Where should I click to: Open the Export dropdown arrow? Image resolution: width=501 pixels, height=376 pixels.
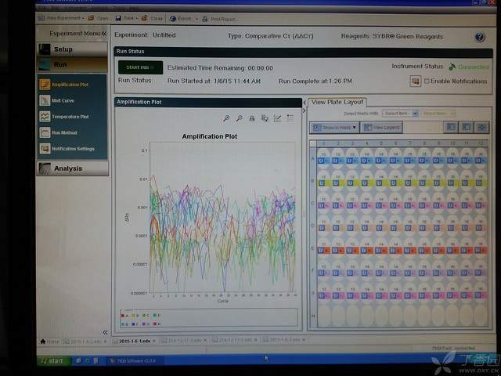[x=196, y=19]
